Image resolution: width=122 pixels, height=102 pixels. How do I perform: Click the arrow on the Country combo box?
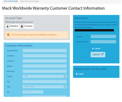click(x=64, y=76)
